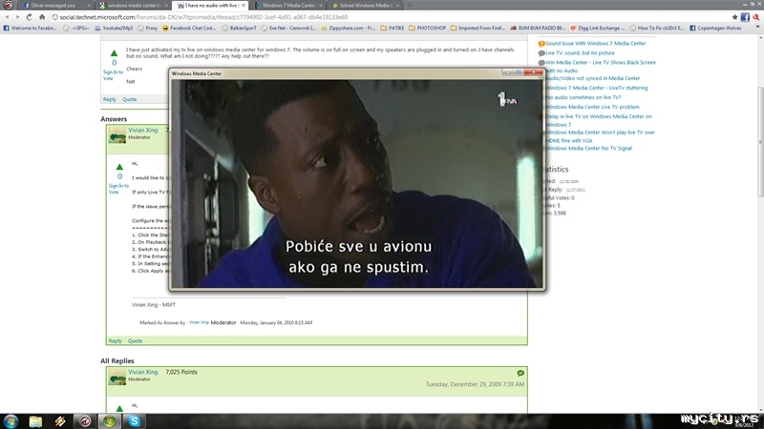Bookmark this page with the star icon
The height and width of the screenshot is (429, 764).
734,17
